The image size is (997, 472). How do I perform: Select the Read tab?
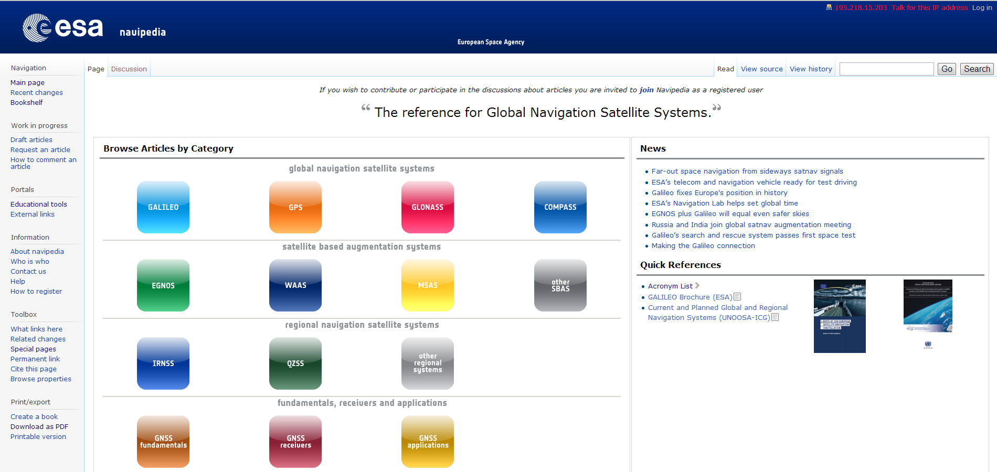pyautogui.click(x=726, y=69)
